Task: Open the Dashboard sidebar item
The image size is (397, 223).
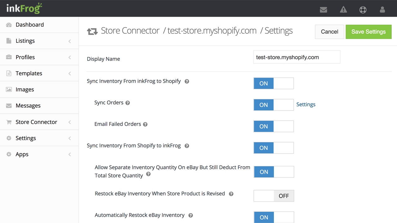Action: point(30,24)
